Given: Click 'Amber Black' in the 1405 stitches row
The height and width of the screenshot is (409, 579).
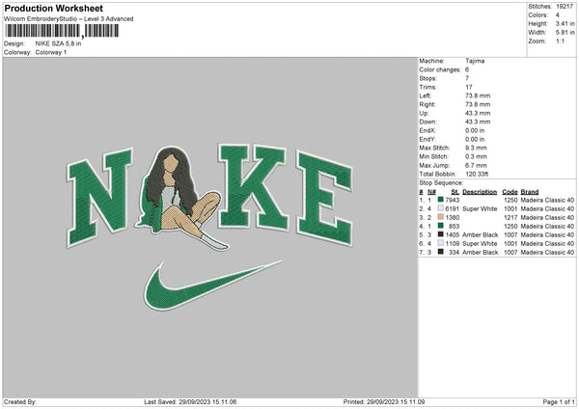Looking at the screenshot, I should click(x=480, y=234).
